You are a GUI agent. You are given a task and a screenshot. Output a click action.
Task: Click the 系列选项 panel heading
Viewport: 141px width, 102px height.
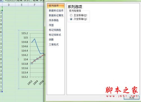point(75,7)
